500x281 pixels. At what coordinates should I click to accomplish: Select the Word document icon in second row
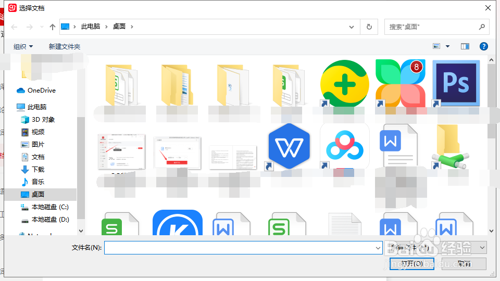[x=398, y=145]
